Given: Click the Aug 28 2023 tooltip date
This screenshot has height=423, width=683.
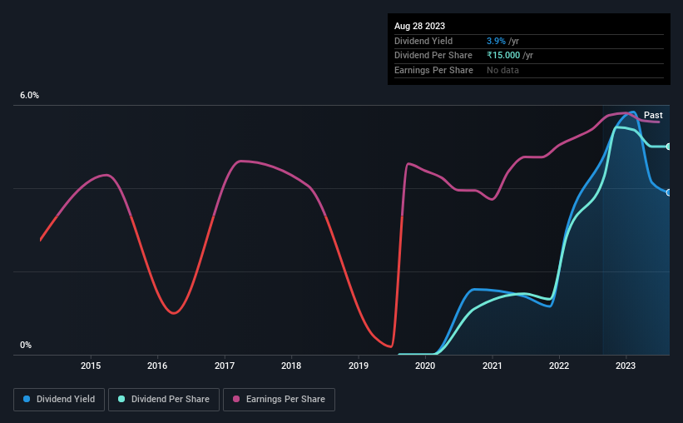Looking at the screenshot, I should click(x=419, y=26).
